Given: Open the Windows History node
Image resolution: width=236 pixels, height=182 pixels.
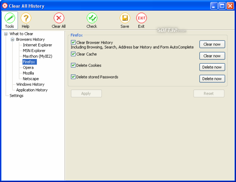Looking at the screenshot, I should pyautogui.click(x=30, y=84).
